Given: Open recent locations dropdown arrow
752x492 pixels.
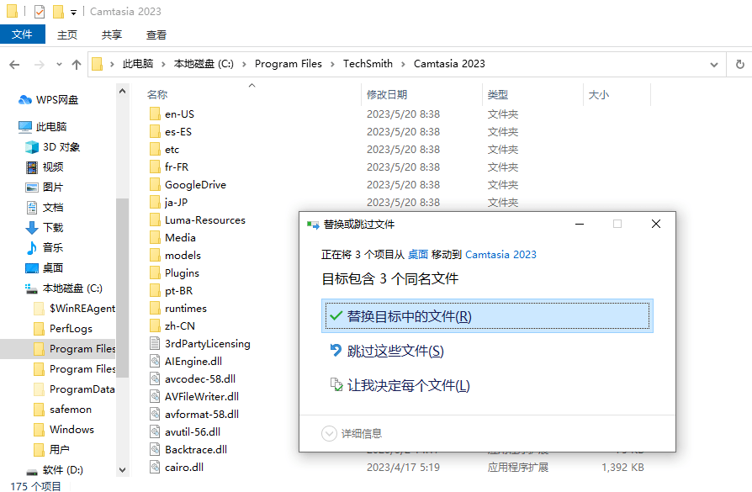Looking at the screenshot, I should tap(59, 64).
